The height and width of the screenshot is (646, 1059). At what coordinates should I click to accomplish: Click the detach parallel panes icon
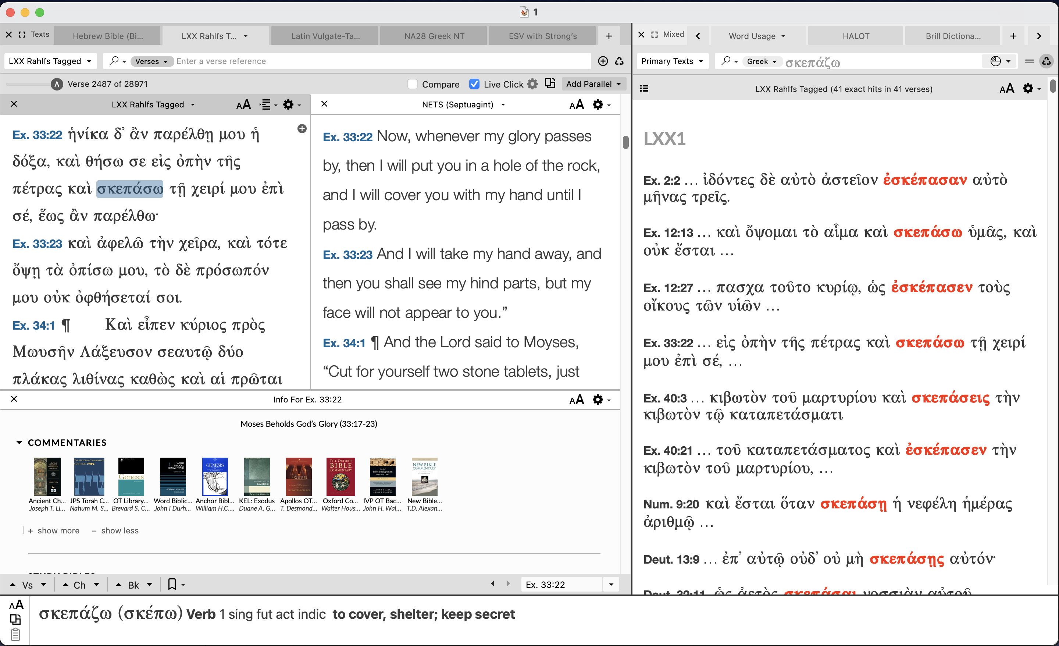550,84
